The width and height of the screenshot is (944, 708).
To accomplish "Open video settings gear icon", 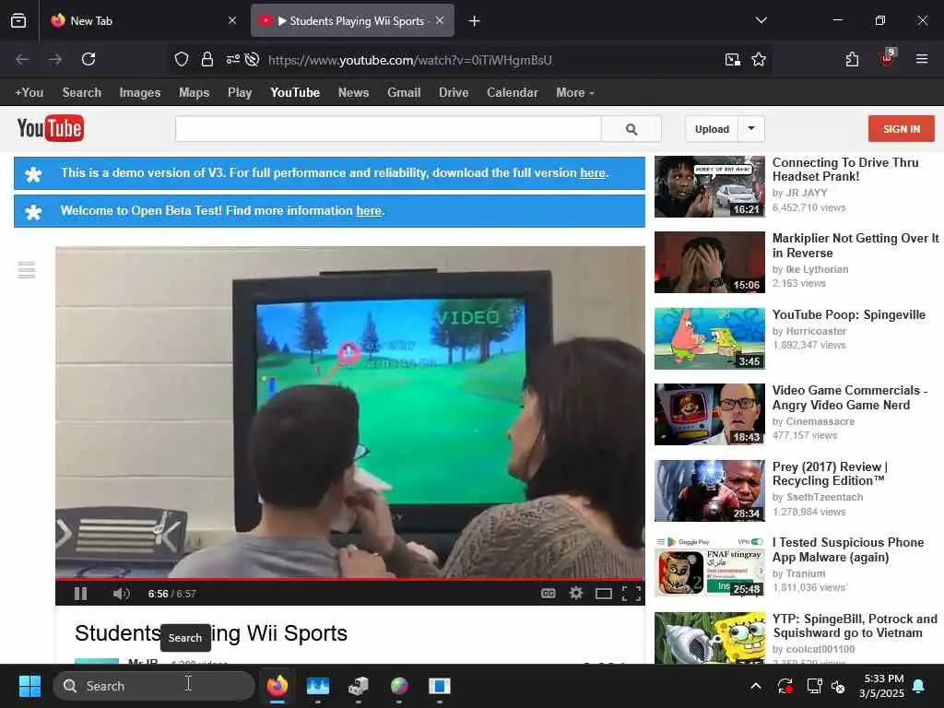I will point(576,594).
